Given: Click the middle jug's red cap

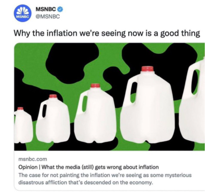Looking at the screenshot, I should [95, 86].
